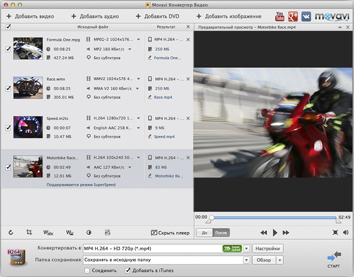Viewport: 354px width, 277px height.
Task: Expand video stream dropdown for Race.wmv
Action: pyautogui.click(x=138, y=79)
